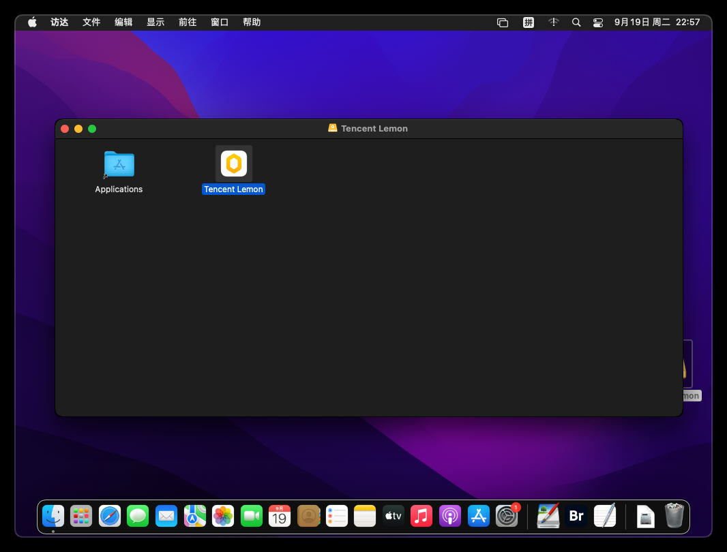The height and width of the screenshot is (552, 727).
Task: Open App Store from the Dock
Action: tap(479, 516)
